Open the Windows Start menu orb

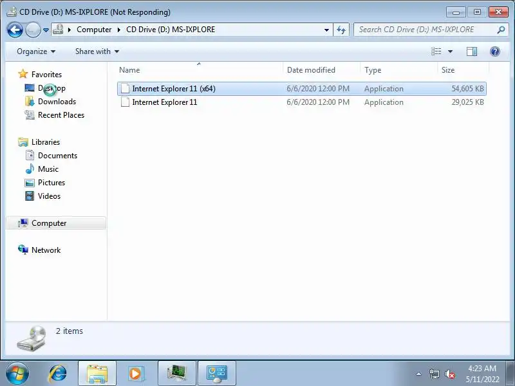pyautogui.click(x=17, y=374)
